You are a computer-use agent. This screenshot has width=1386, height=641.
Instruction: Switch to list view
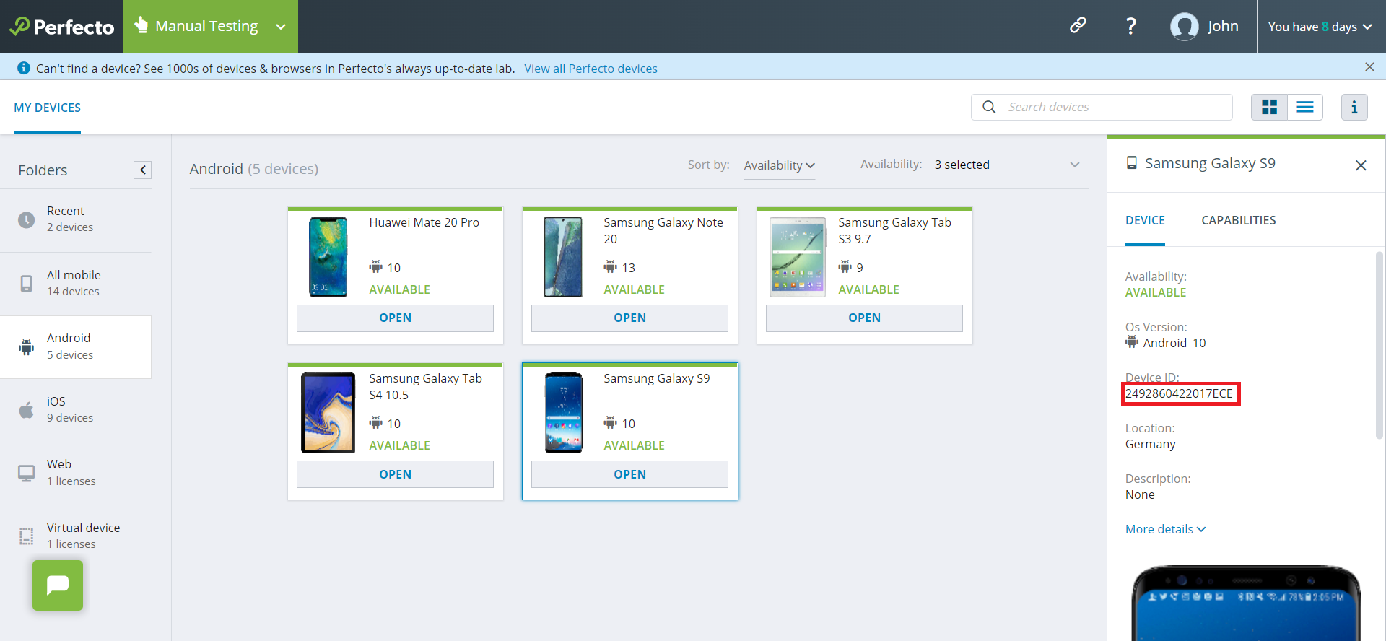point(1305,107)
